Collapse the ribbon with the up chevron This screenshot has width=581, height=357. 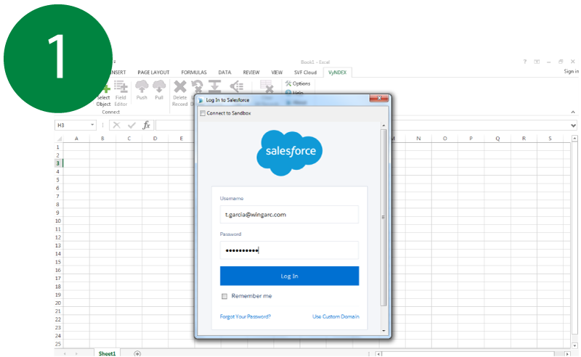point(573,112)
